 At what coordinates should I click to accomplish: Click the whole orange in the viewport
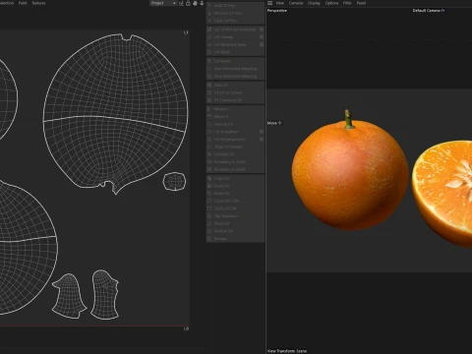tap(350, 174)
